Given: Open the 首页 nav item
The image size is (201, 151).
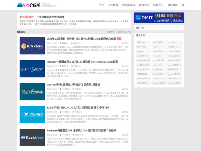Looking at the screenshot, I should coord(102,5).
